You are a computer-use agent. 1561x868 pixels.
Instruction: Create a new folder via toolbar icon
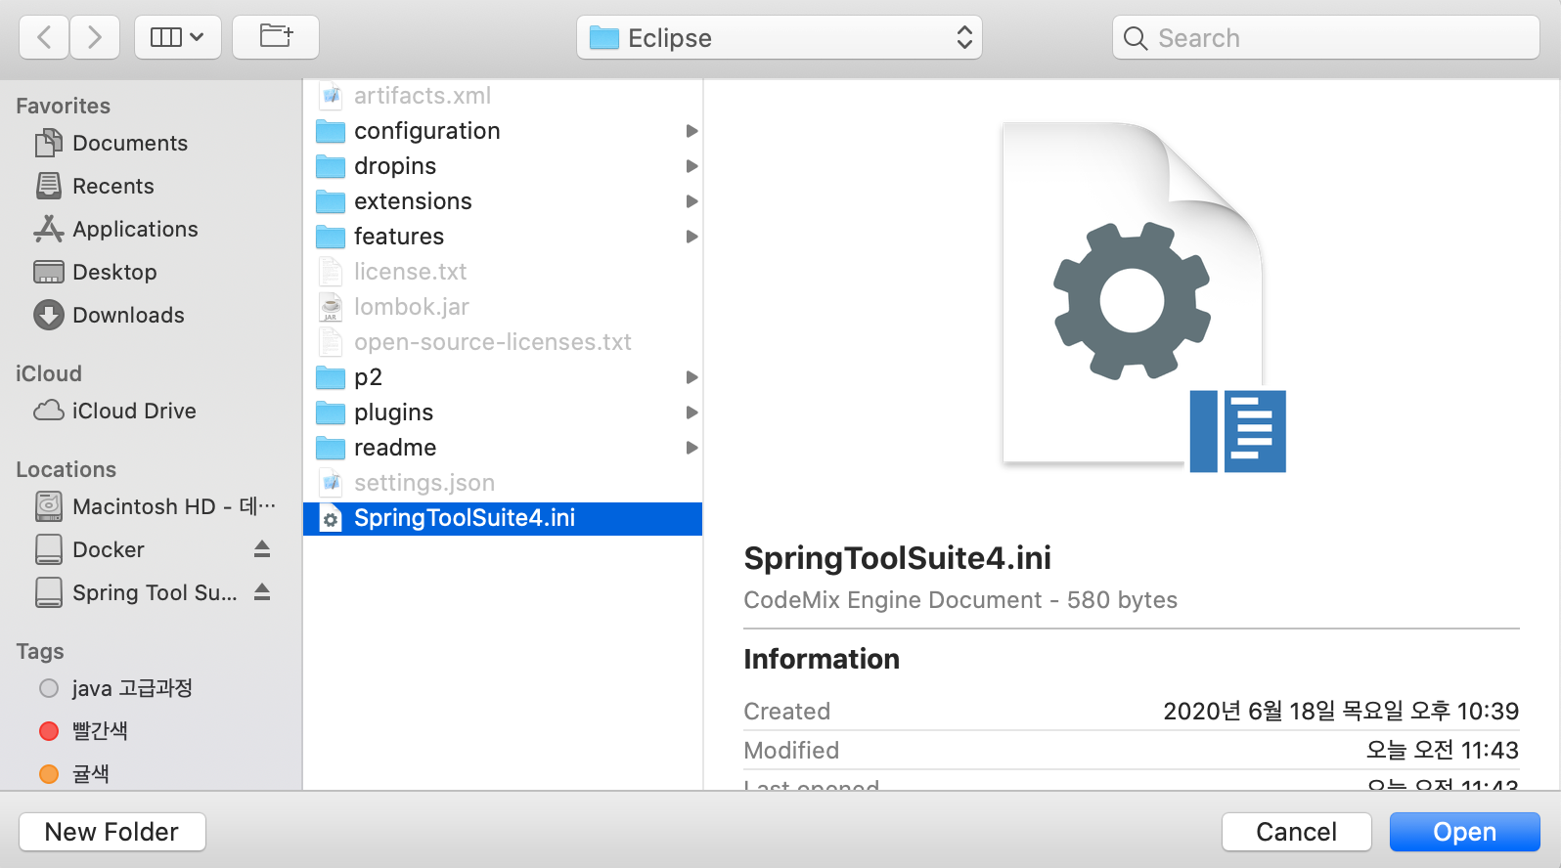tap(276, 37)
